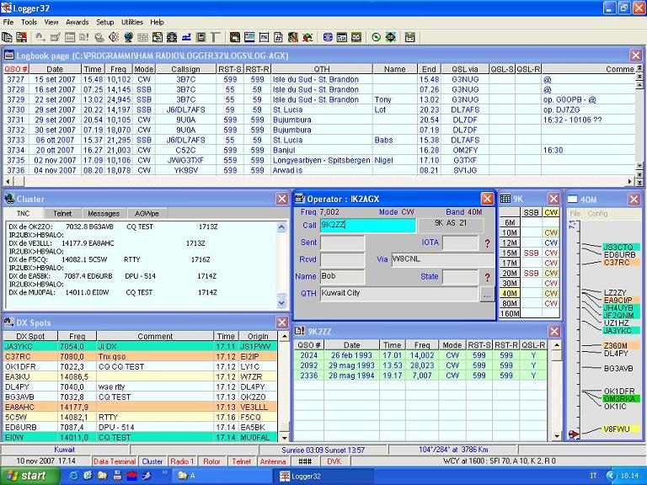
Task: Click the last toolbar icon on the right
Action: 409,37
